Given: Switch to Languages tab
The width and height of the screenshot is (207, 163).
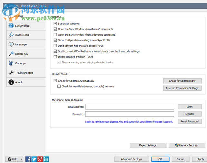Looking at the screenshot, I should (x=26, y=44).
